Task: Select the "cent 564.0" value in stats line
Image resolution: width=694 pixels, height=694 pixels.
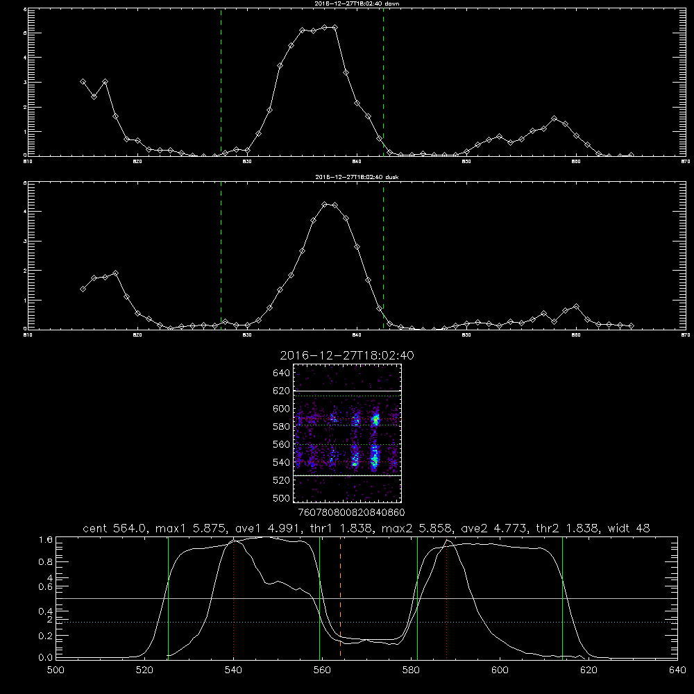Action: (115, 528)
